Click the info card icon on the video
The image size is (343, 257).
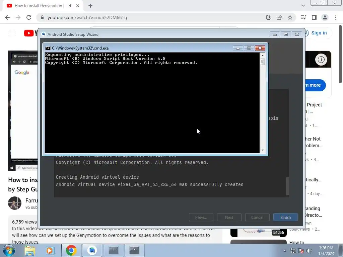pyautogui.click(x=321, y=60)
